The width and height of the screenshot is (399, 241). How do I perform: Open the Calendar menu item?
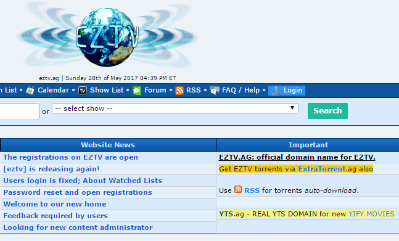pos(53,90)
